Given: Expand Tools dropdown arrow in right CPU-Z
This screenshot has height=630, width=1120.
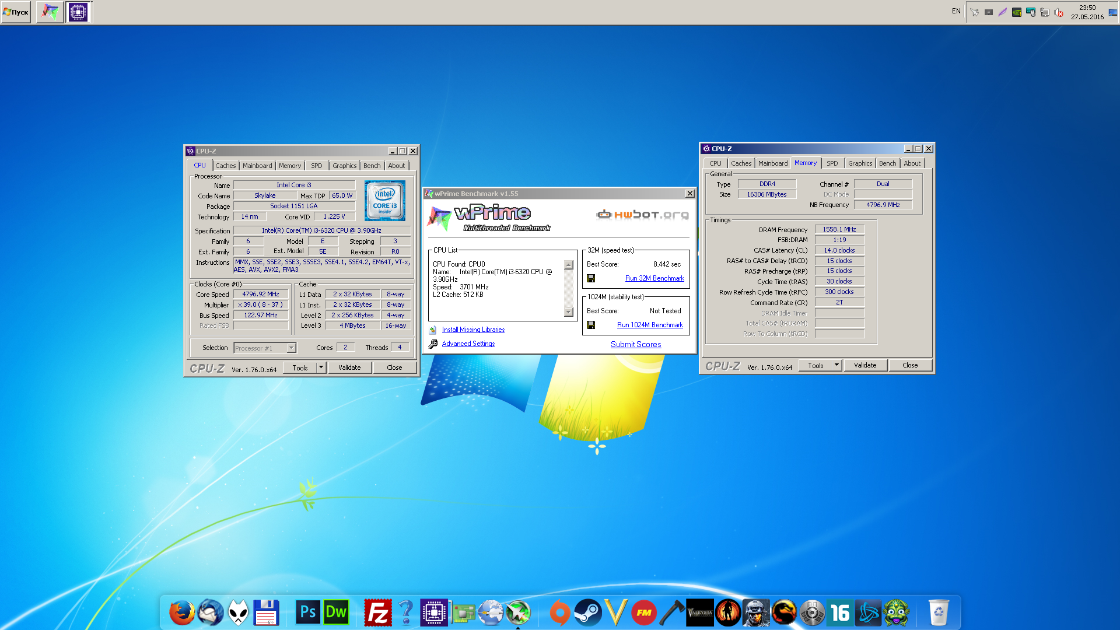Looking at the screenshot, I should [836, 365].
